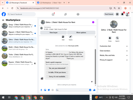Send quick response Sorry, it's not available.
This screenshot has width=133, height=100.
pos(57,77)
